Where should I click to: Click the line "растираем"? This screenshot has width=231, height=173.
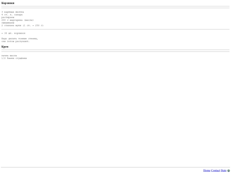coord(8,18)
